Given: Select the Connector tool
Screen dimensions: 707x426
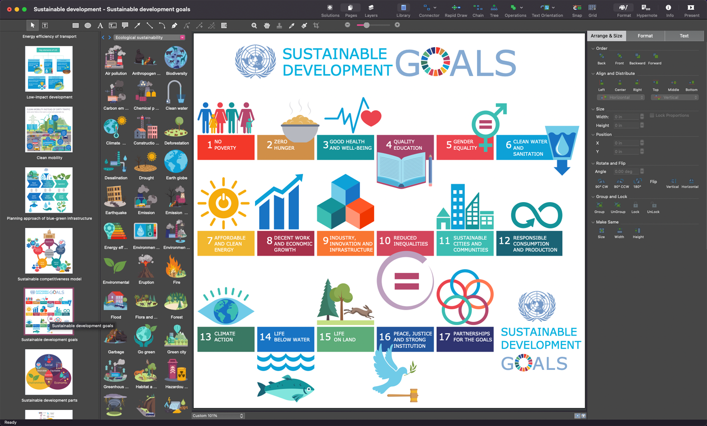Looking at the screenshot, I should (429, 10).
